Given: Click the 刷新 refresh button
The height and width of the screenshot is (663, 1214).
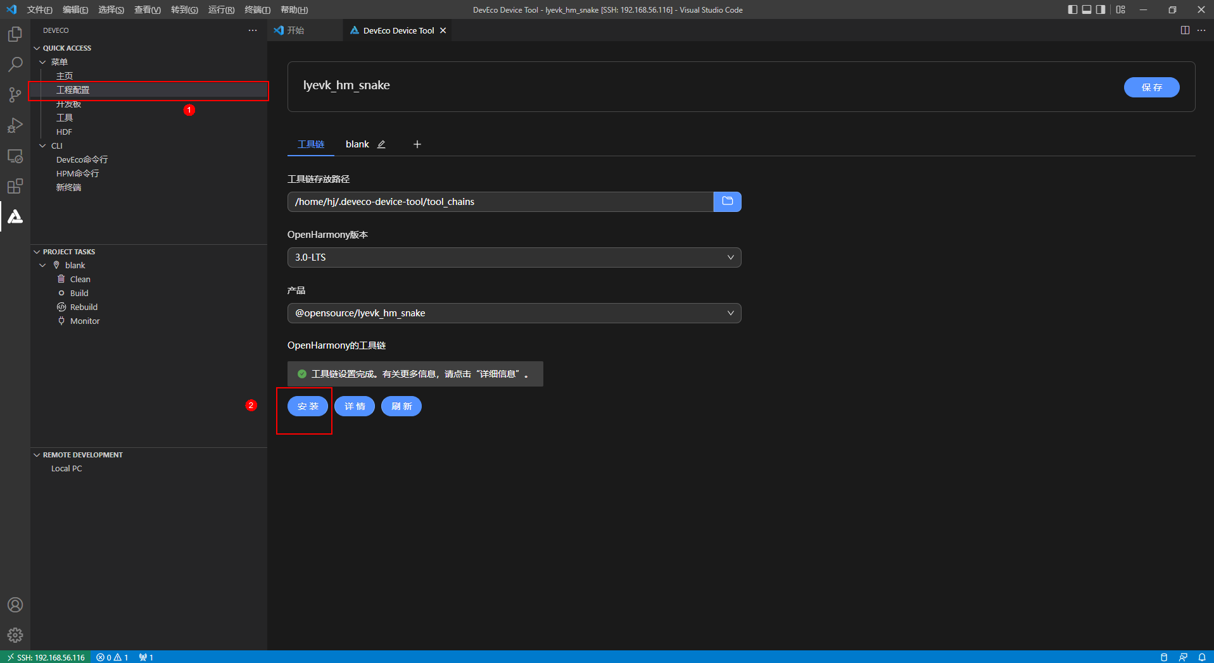Looking at the screenshot, I should [x=402, y=406].
